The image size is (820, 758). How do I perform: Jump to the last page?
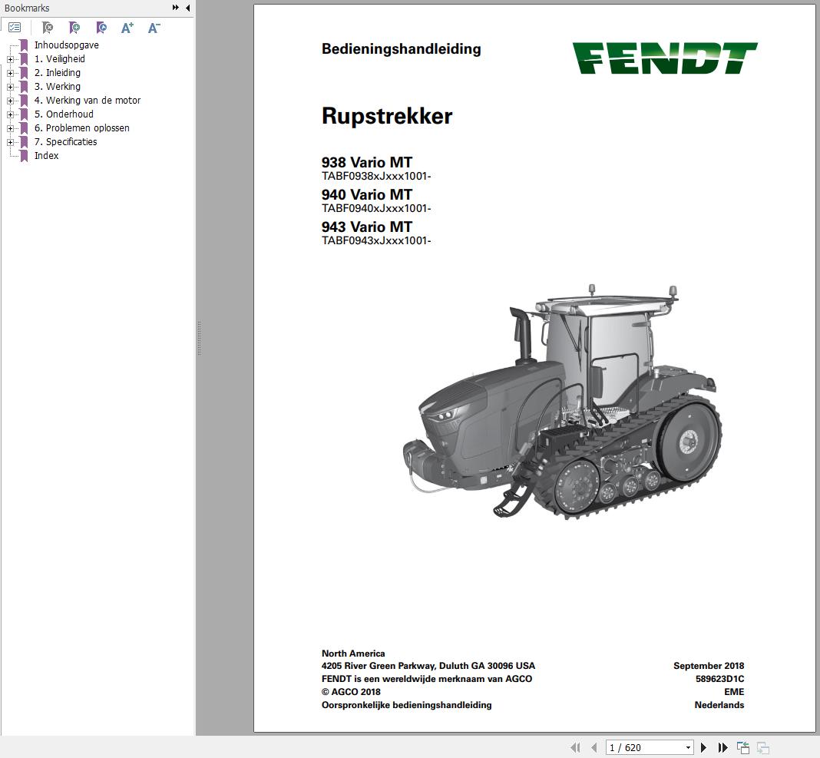[722, 747]
